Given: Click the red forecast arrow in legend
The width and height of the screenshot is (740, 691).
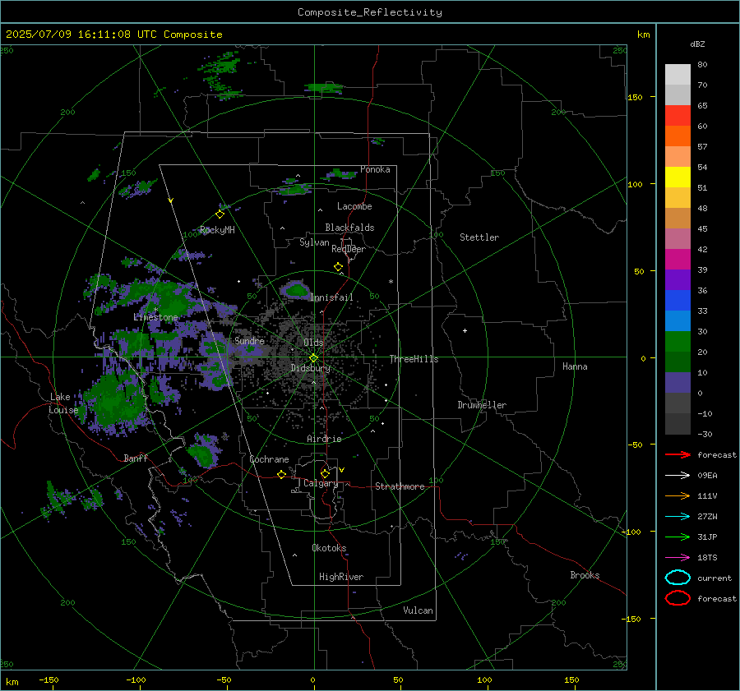Looking at the screenshot, I should tap(678, 454).
